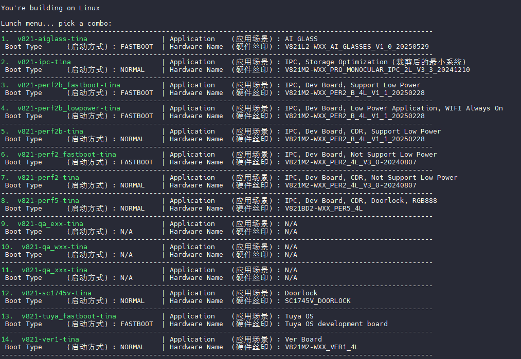Click the SC1745V_DOORLOCK hardware name
This screenshot has width=521, height=359.
point(317,301)
